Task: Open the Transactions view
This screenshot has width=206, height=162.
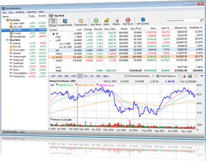Action: [x=81, y=22]
